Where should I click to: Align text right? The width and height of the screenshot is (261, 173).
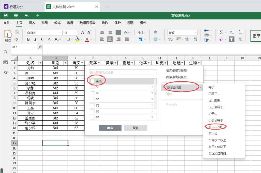[119, 39]
